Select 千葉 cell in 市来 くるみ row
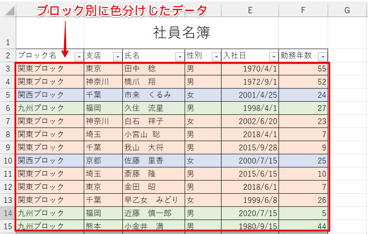 [x=103, y=95]
